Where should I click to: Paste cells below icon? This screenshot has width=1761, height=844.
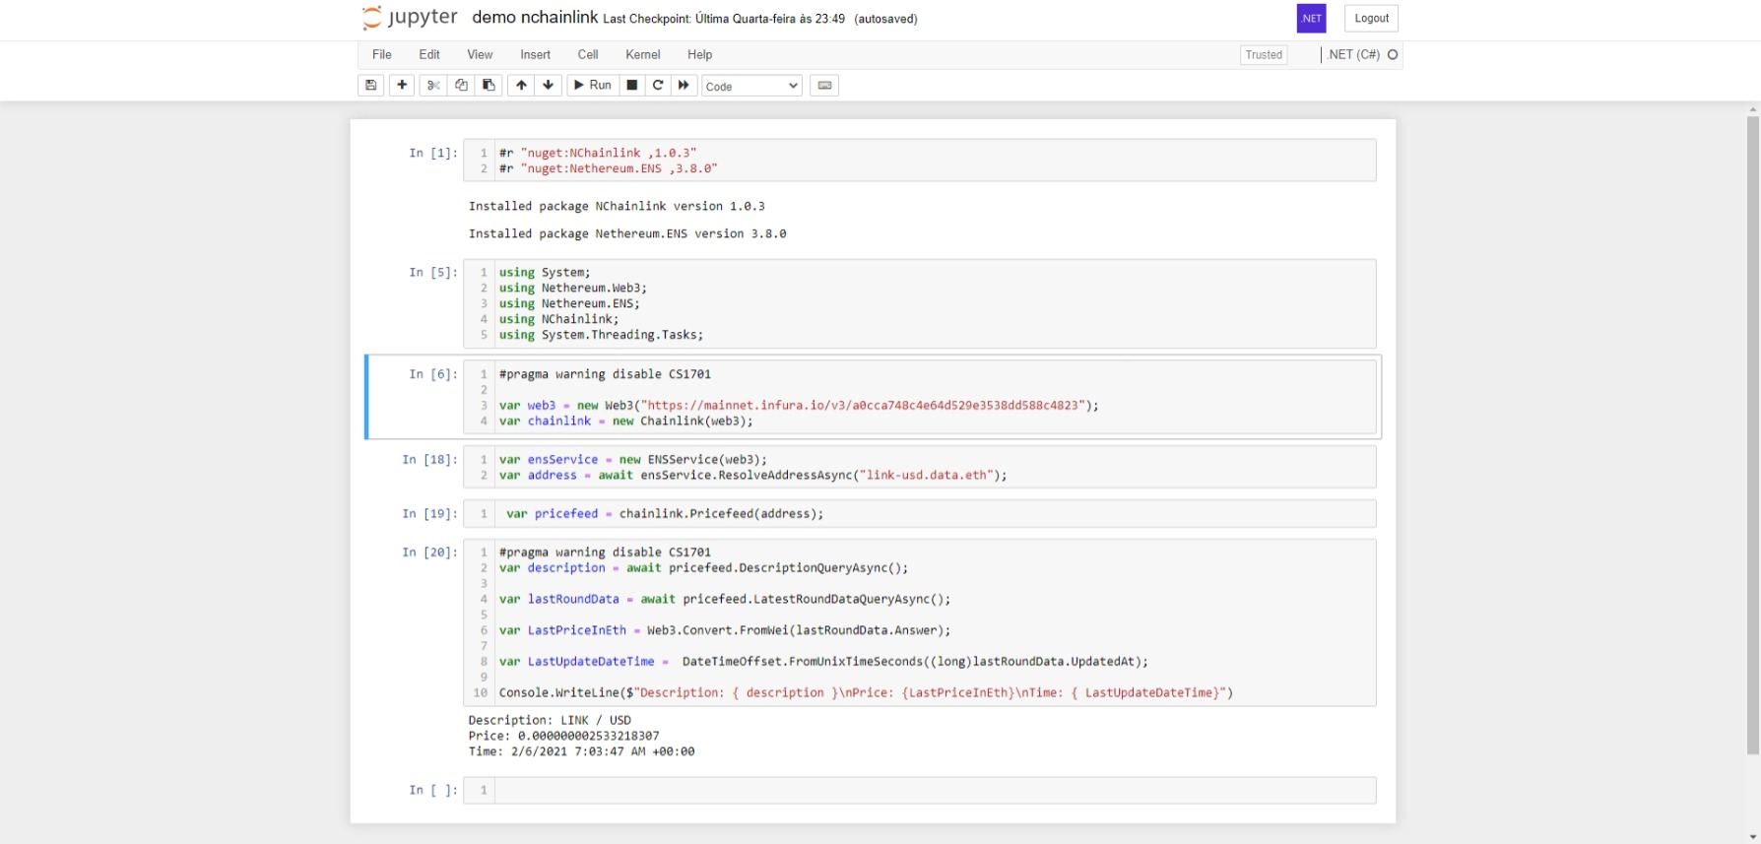point(489,86)
